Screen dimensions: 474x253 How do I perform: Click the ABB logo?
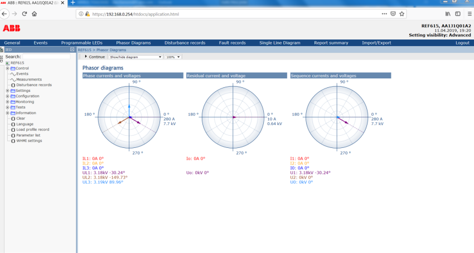click(x=11, y=28)
